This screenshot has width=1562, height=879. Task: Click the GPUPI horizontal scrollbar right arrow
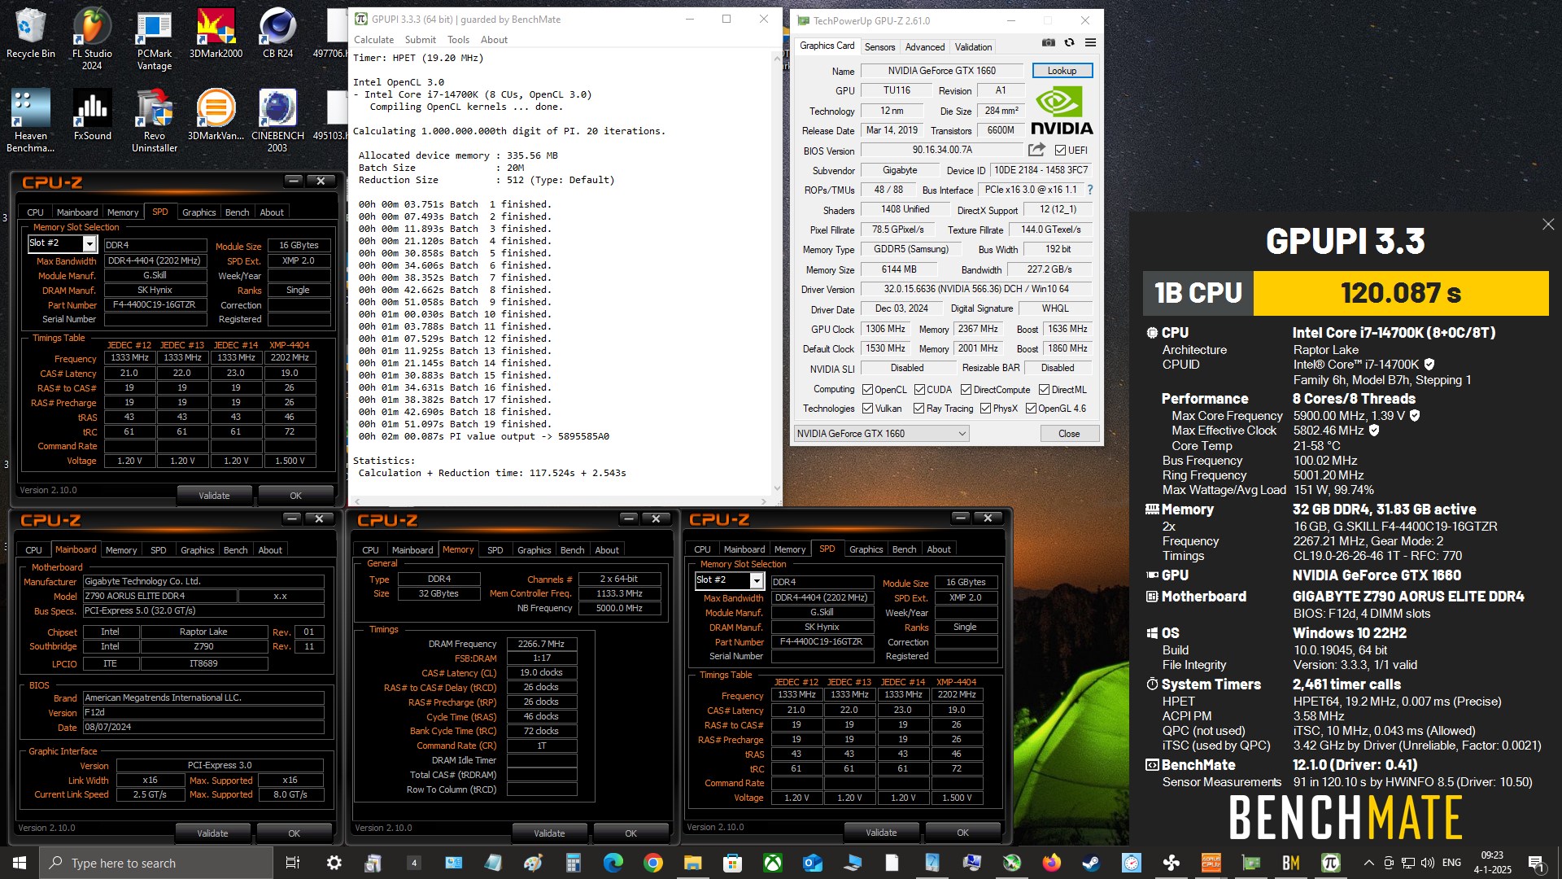pos(763,501)
